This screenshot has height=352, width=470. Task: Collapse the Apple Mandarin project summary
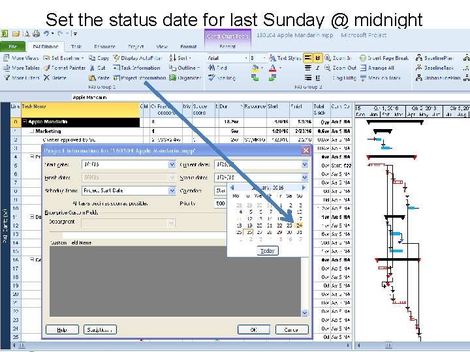(x=25, y=122)
